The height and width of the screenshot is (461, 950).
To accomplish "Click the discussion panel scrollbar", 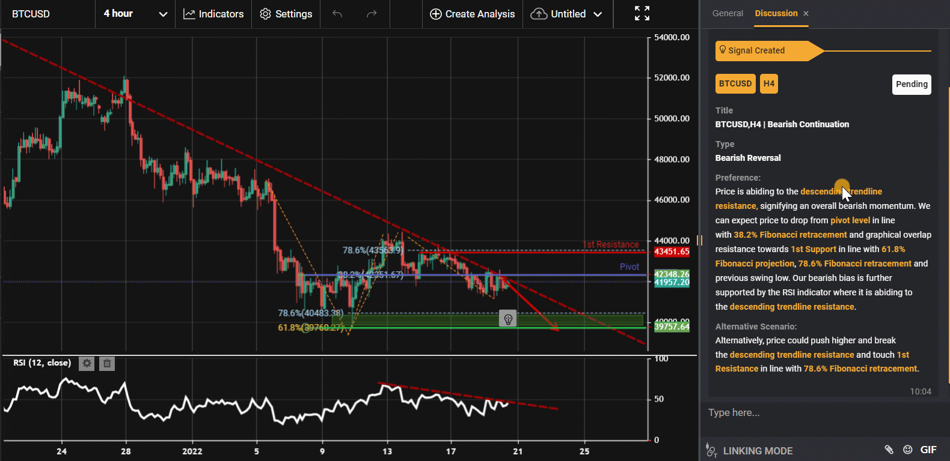I will (x=948, y=234).
